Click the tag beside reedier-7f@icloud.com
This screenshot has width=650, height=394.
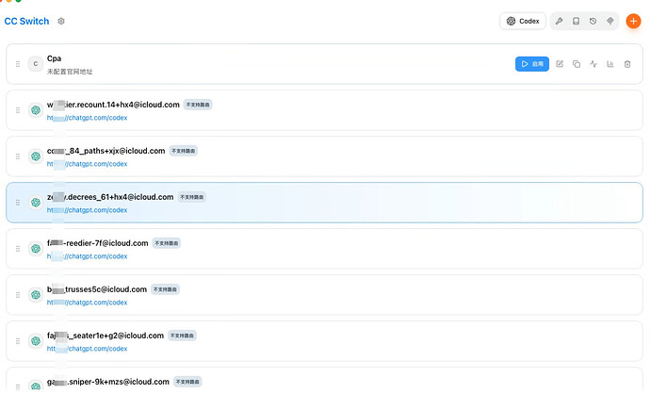coord(166,243)
